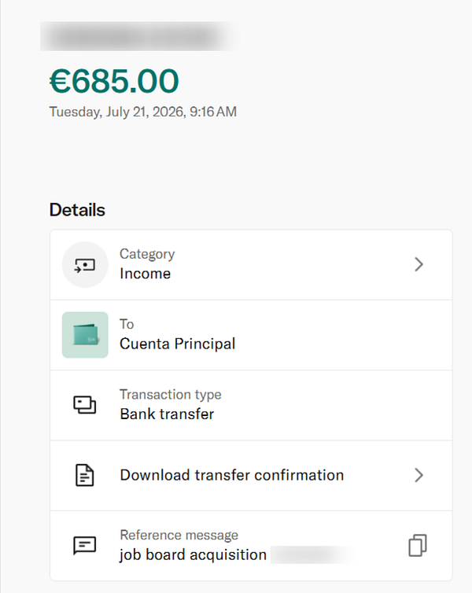The width and height of the screenshot is (472, 593).
Task: Click the Cuenta Principal wallet thumbnail
Action: tap(85, 335)
